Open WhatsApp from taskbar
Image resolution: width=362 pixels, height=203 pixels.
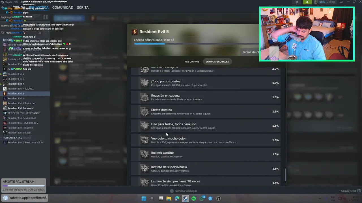[202, 198]
